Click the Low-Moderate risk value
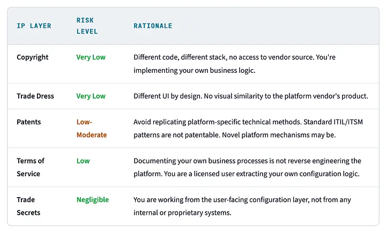The image size is (386, 233). click(92, 129)
